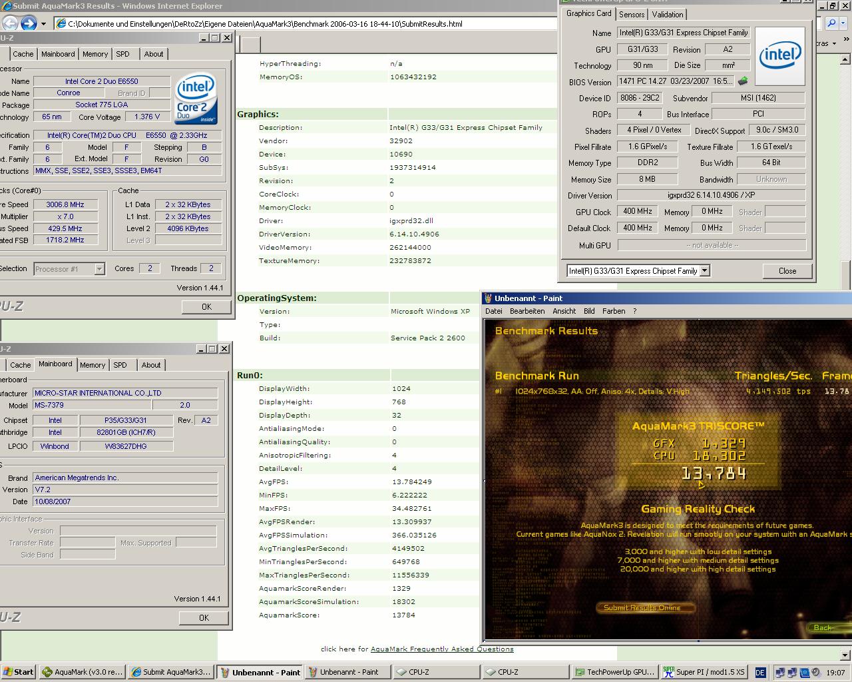Select the DriverVersion value 6.14.10.4906 on webpage
The height and width of the screenshot is (682, 852).
coord(414,234)
